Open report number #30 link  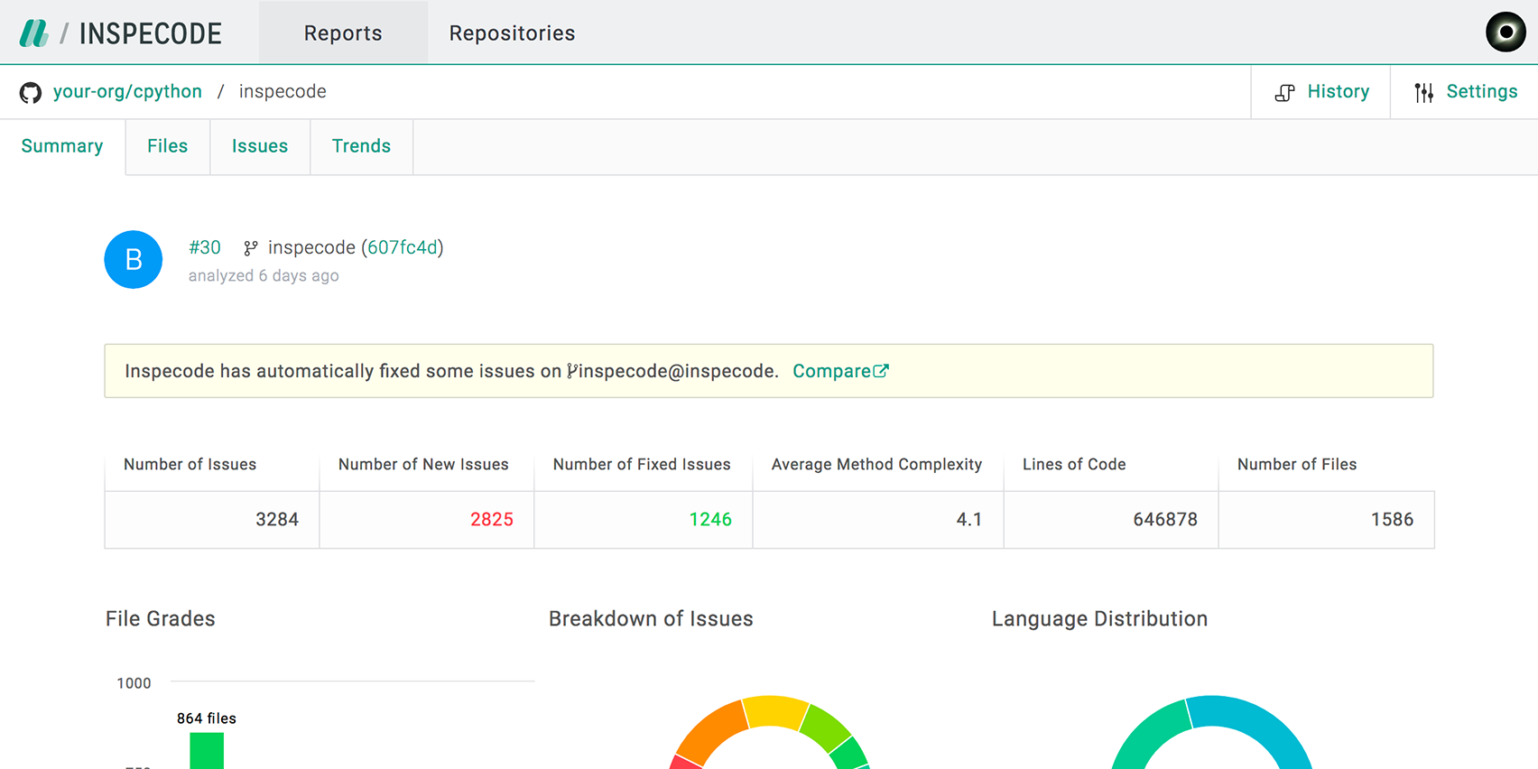pyautogui.click(x=205, y=248)
